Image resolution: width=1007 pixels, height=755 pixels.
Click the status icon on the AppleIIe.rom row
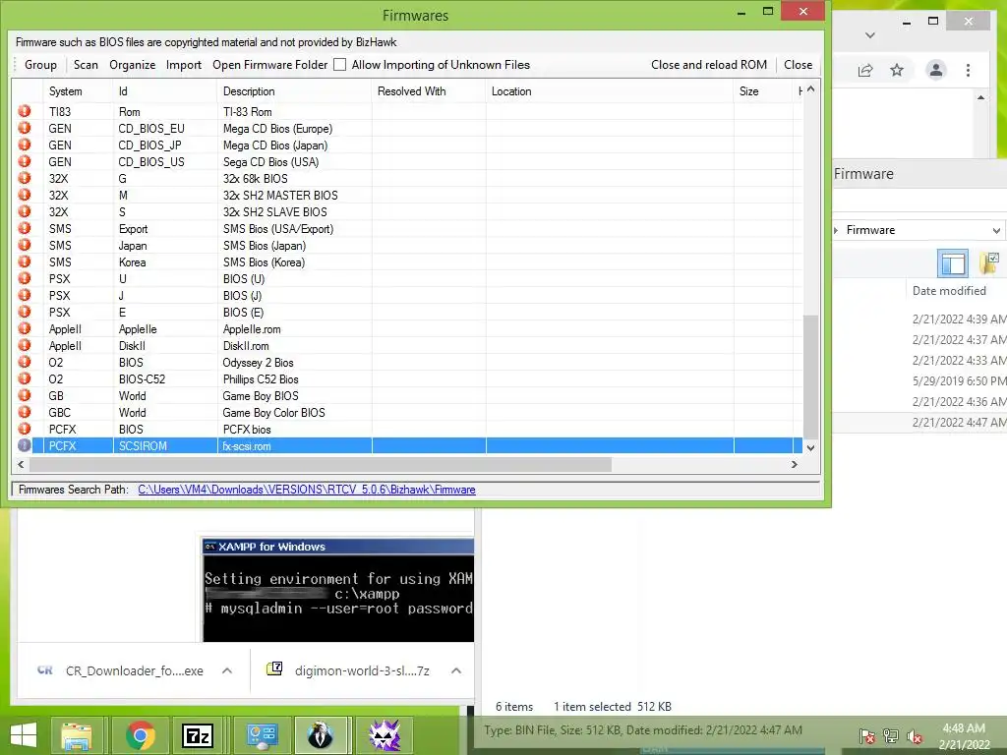[25, 328]
